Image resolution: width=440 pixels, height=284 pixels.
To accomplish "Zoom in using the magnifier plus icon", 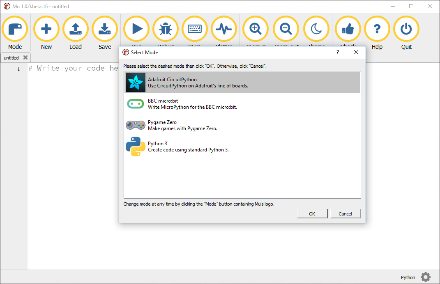I will [x=256, y=29].
